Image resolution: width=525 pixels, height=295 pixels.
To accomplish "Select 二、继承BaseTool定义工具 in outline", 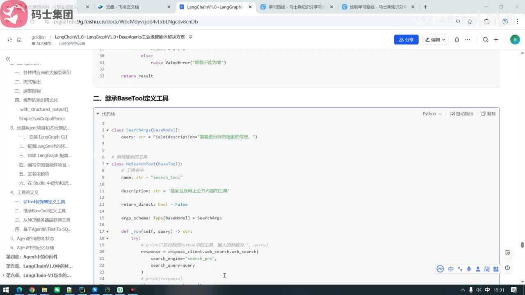I will click(40, 211).
